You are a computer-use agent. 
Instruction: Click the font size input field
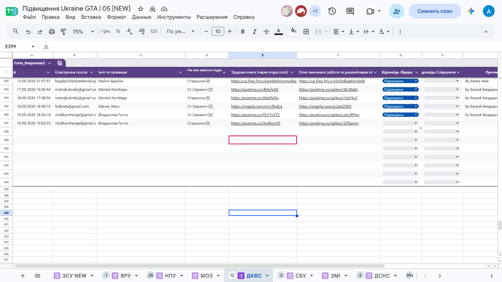tap(218, 31)
